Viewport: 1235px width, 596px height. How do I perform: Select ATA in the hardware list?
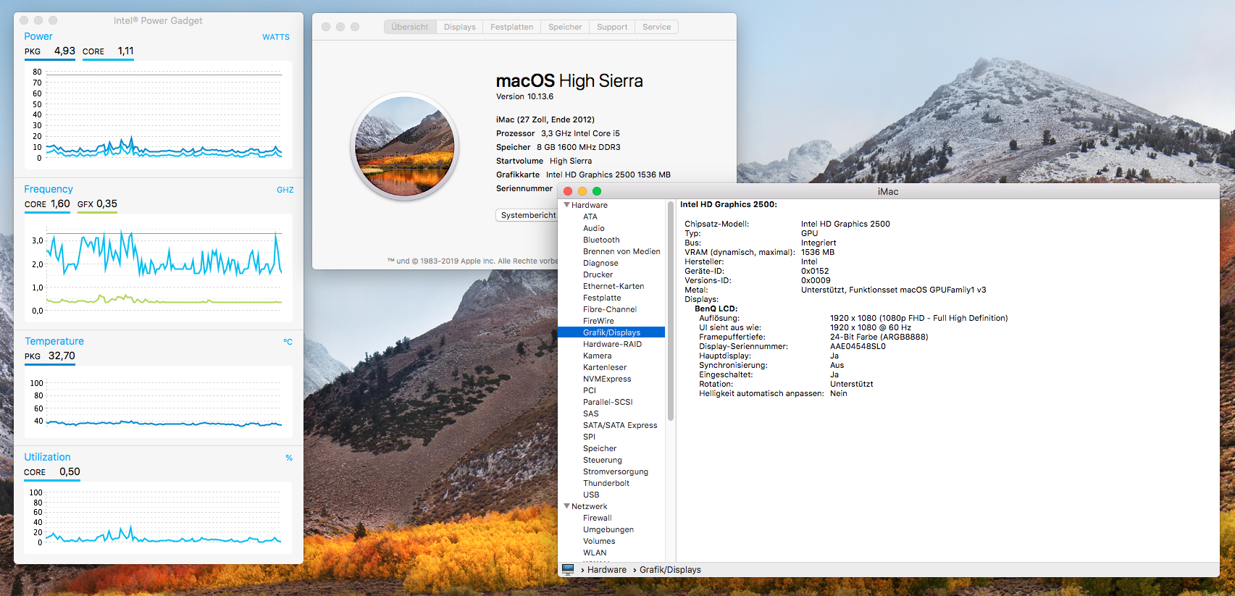click(590, 217)
